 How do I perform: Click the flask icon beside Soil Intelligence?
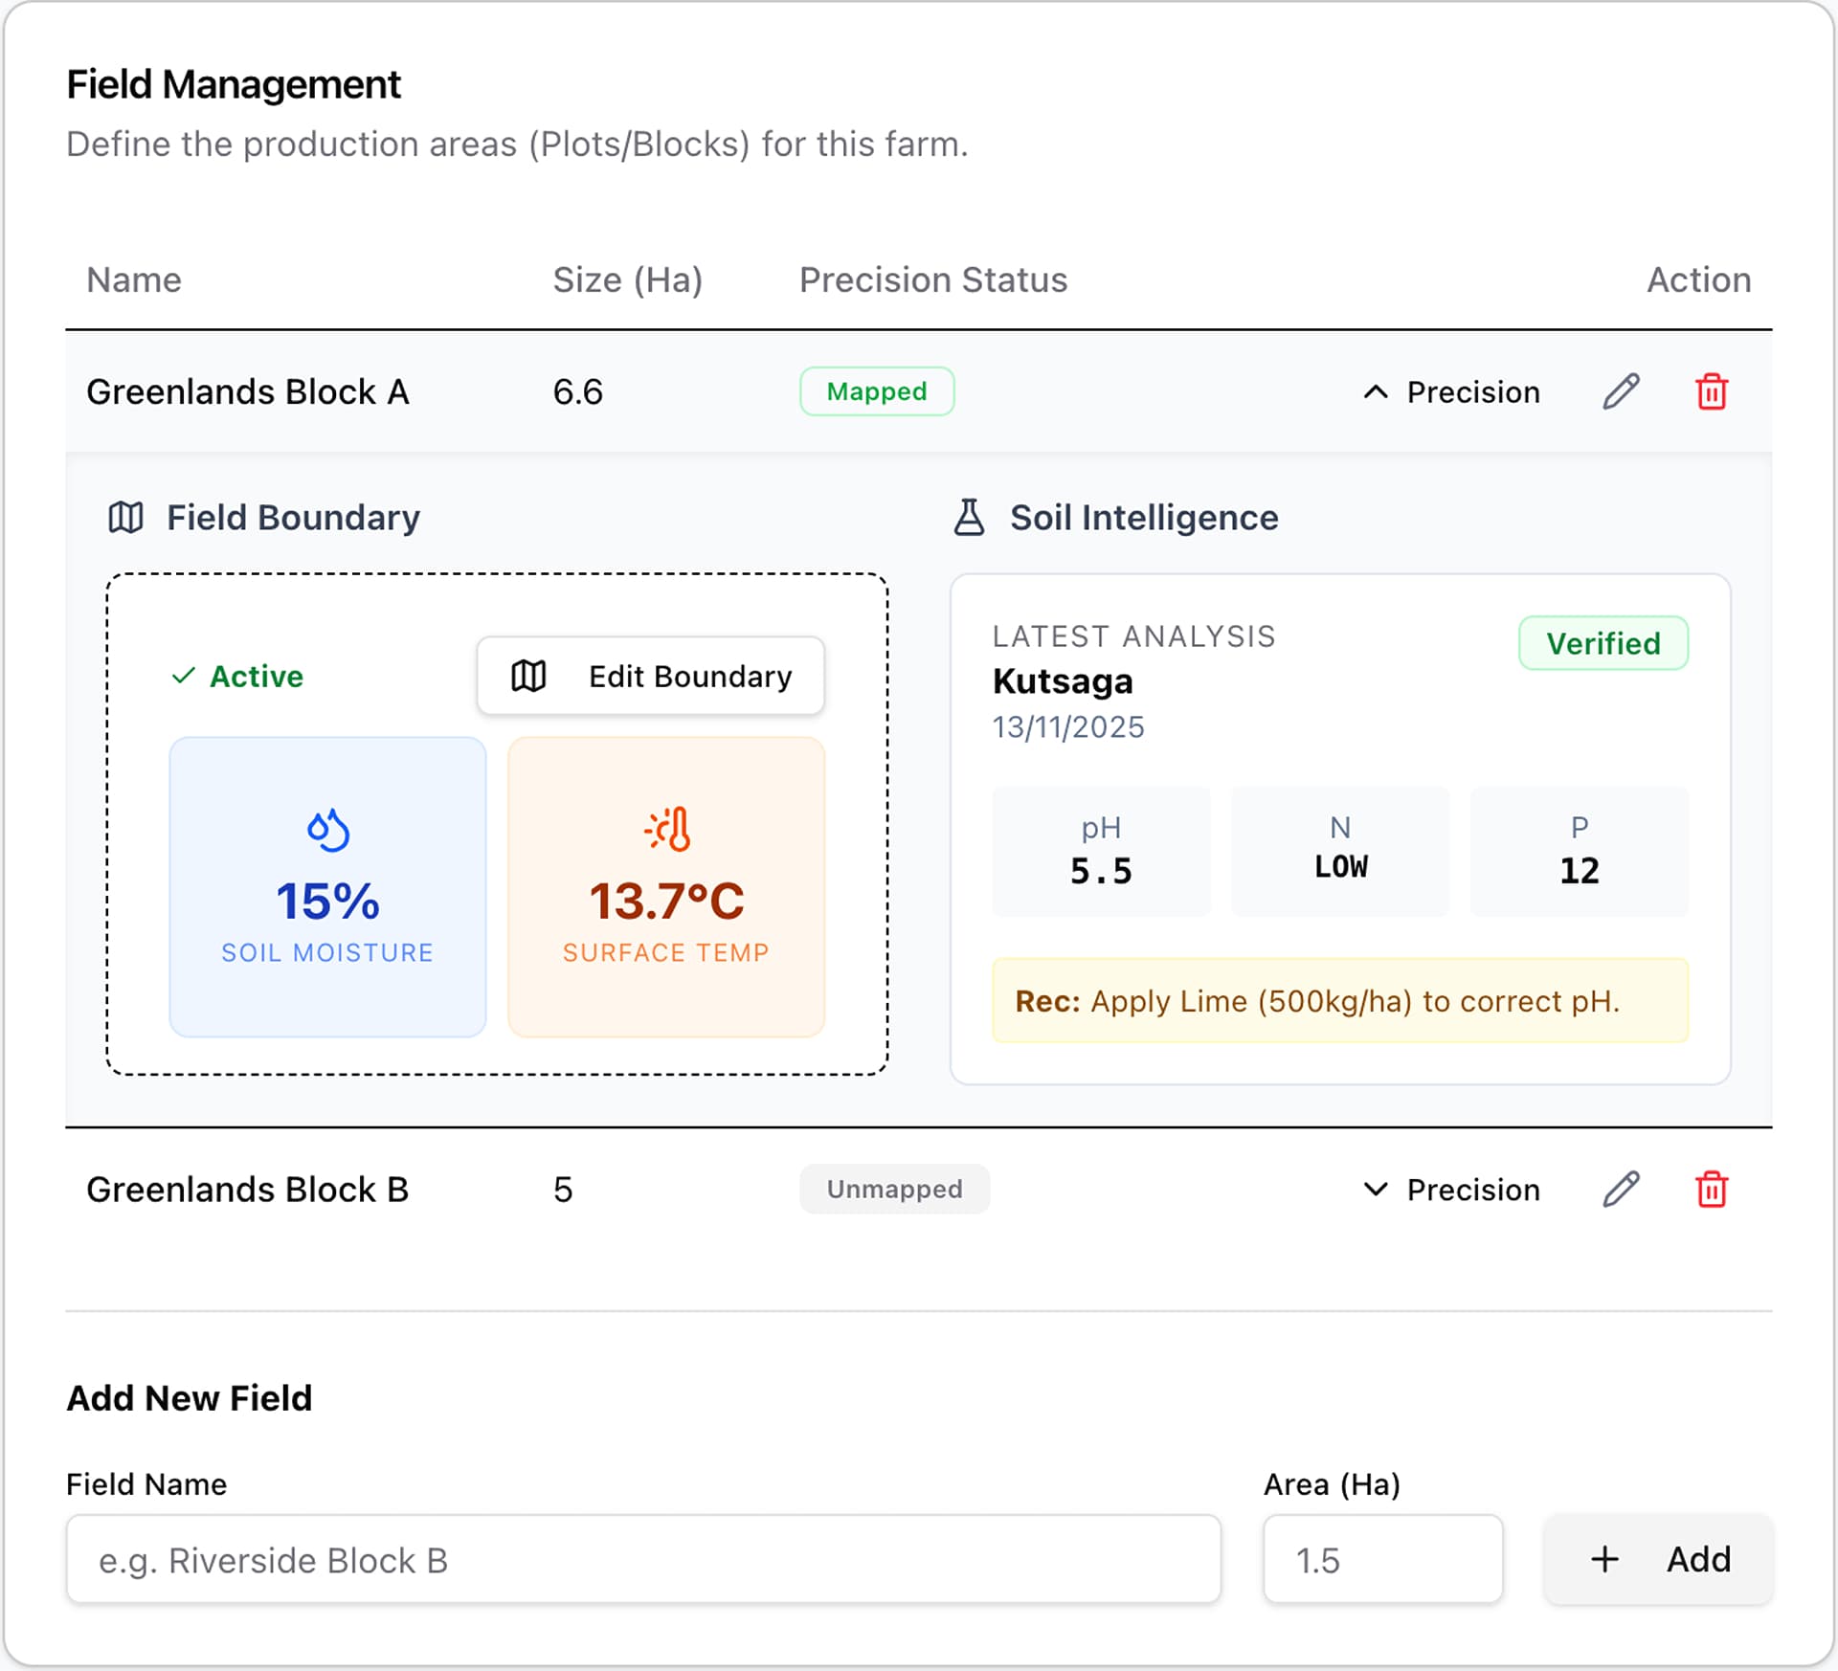click(x=970, y=517)
